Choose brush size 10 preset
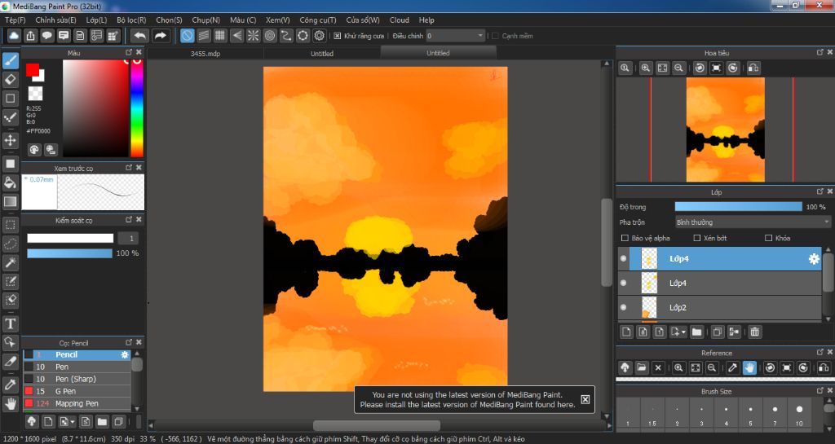The width and height of the screenshot is (835, 444). 799,414
